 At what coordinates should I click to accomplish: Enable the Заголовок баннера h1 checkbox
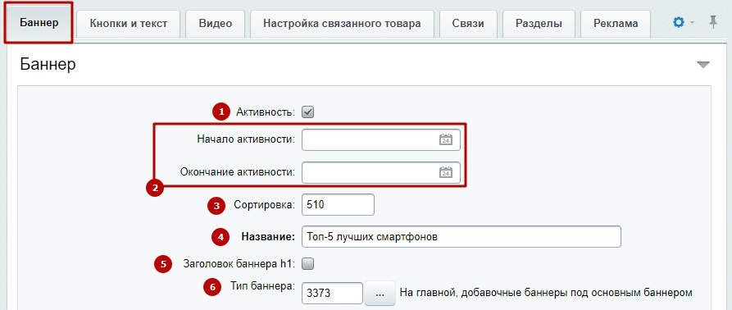tap(307, 264)
